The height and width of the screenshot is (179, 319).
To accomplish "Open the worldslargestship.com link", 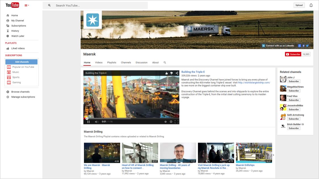I will tap(254, 83).
